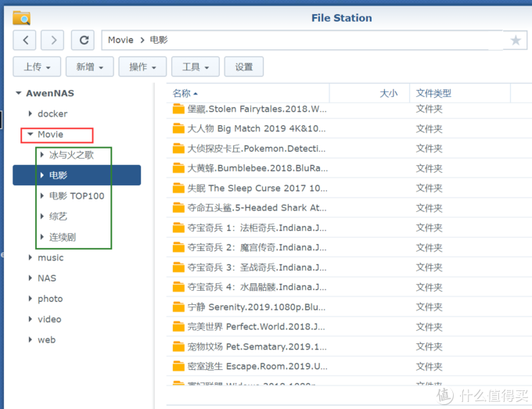Sort files by 名称 column header
This screenshot has height=409, width=532.
pos(182,93)
